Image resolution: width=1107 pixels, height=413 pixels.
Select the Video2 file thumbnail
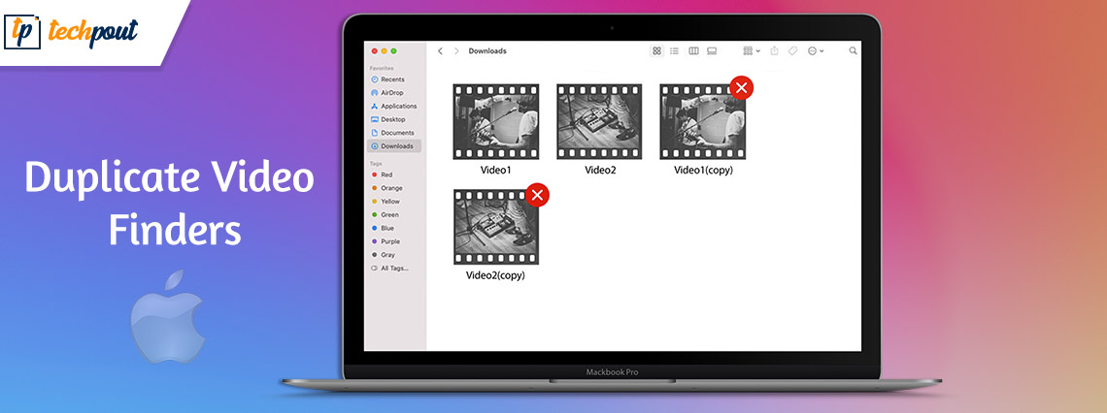(x=599, y=122)
